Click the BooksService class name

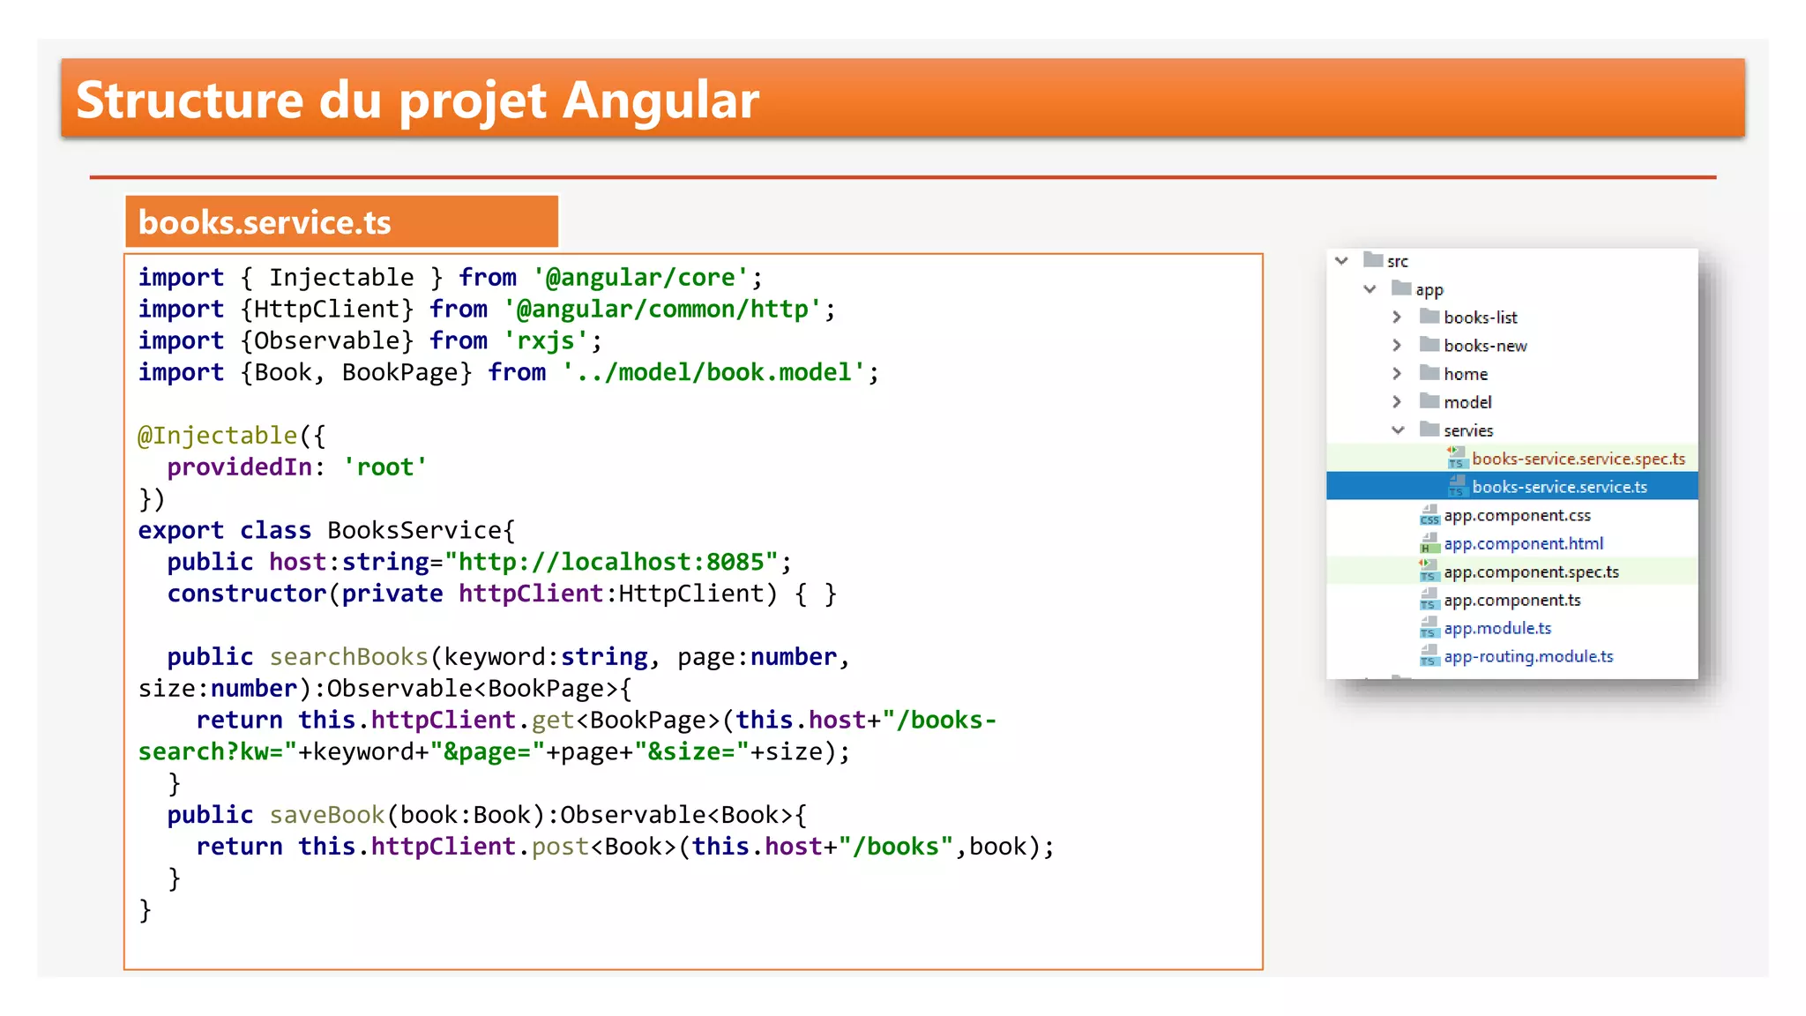414,531
